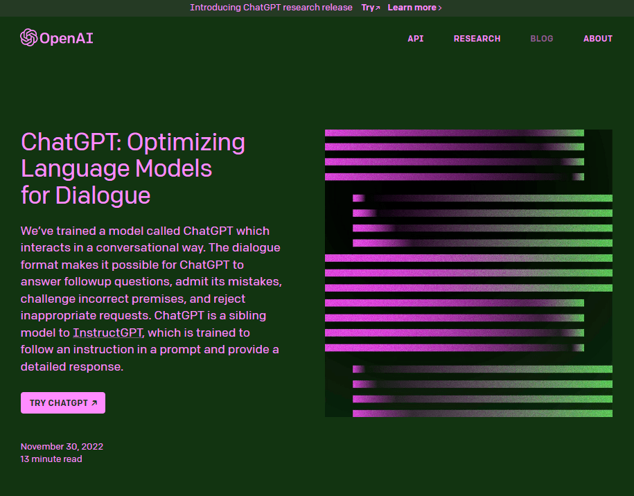Open the API menu item

[415, 39]
